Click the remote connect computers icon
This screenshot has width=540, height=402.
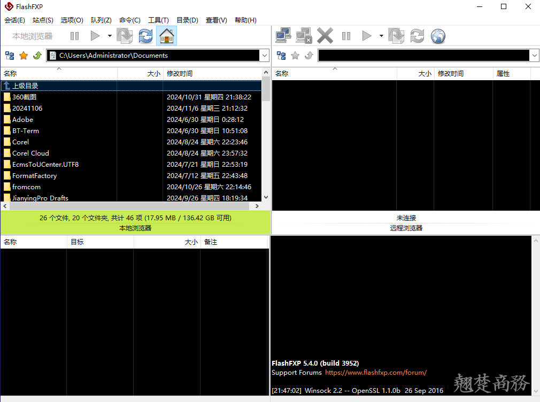tap(283, 36)
